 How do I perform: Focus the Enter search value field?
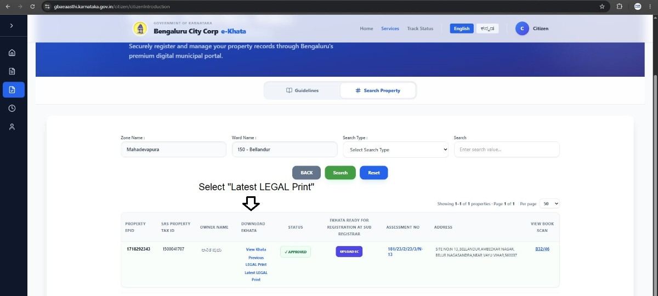pos(507,150)
